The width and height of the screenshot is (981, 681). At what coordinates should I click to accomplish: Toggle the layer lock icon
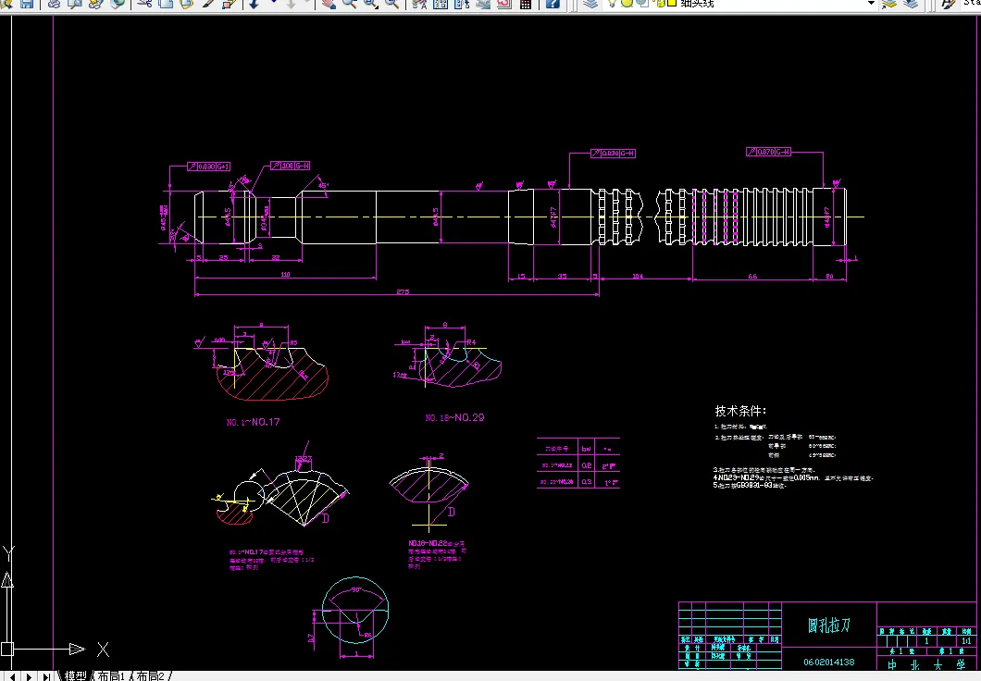click(x=658, y=4)
